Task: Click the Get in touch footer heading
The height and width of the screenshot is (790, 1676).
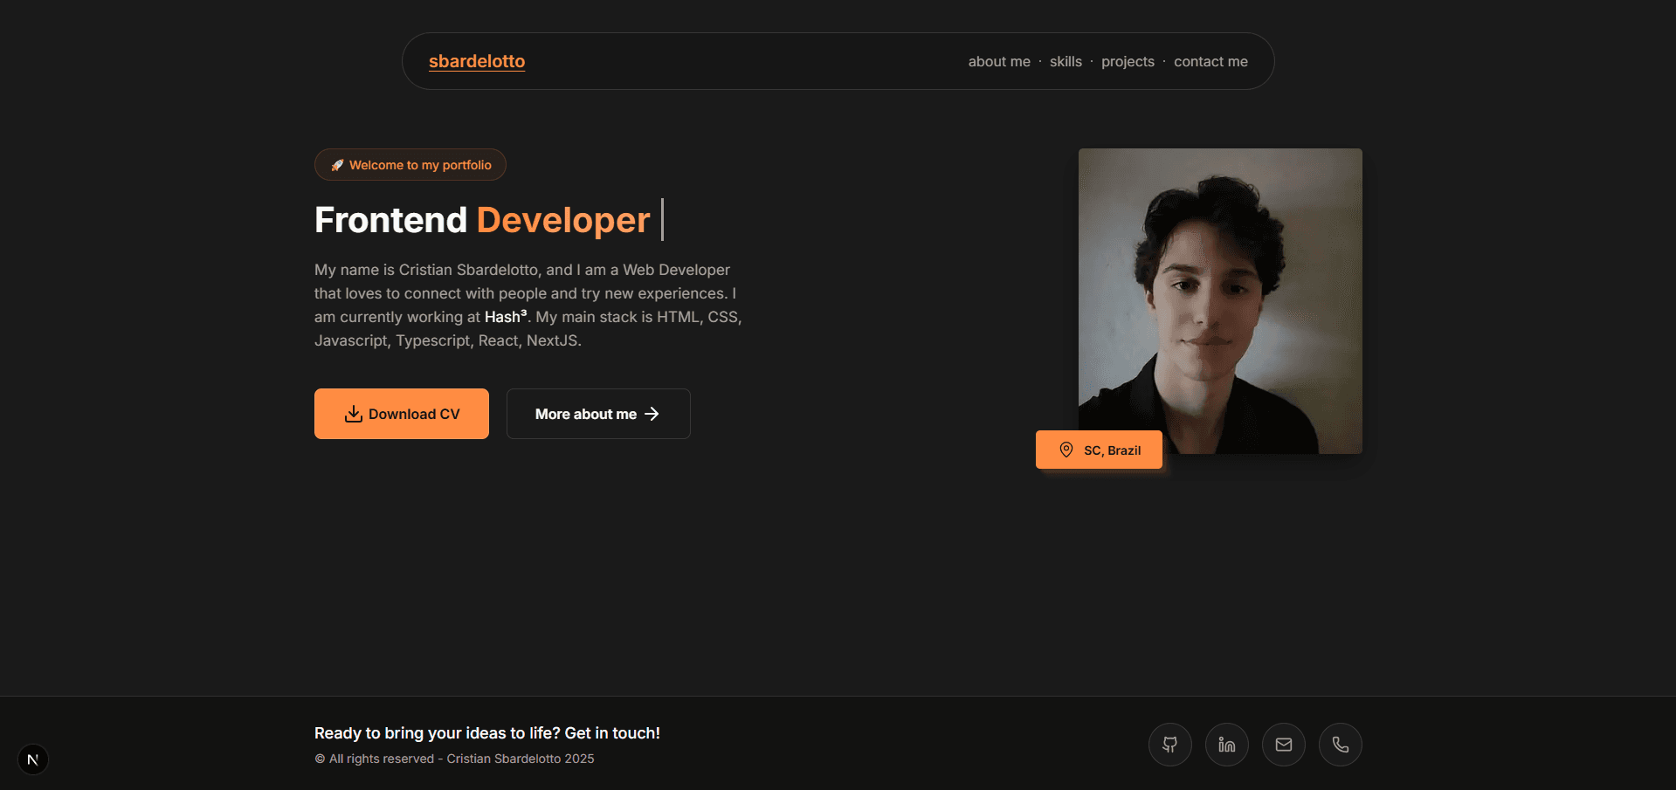Action: pos(486,733)
